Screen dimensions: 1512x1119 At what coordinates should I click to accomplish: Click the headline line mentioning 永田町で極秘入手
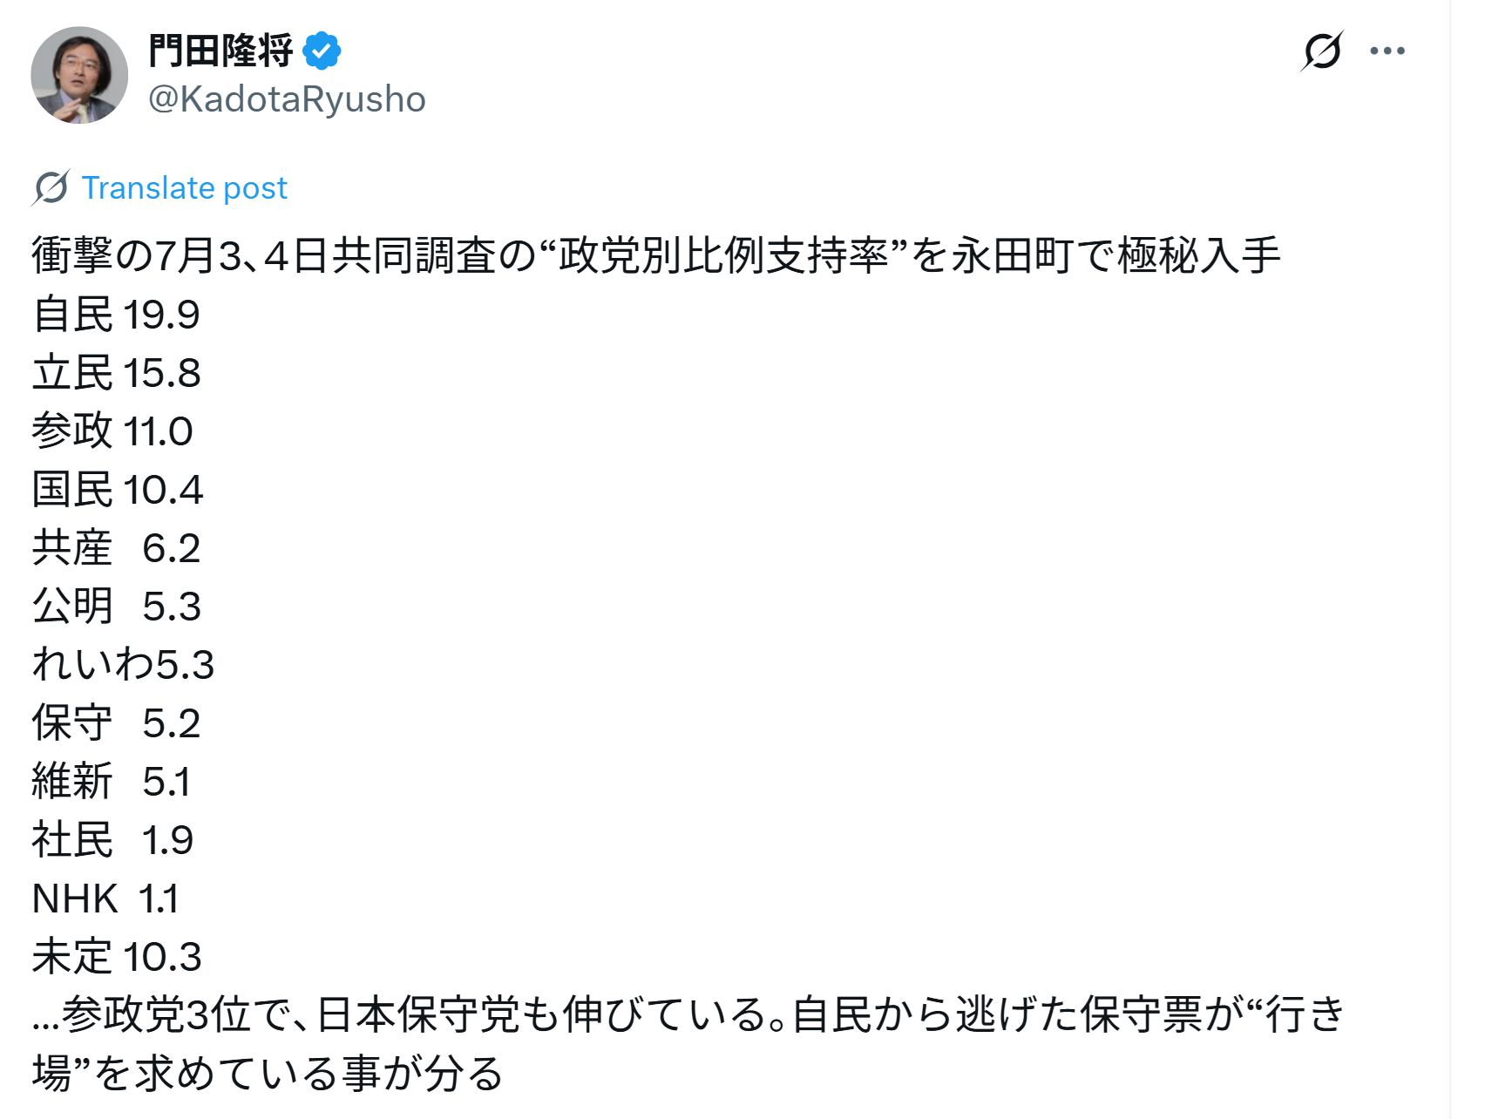(x=656, y=255)
